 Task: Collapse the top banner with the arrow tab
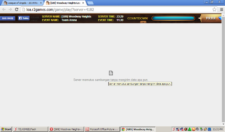[143, 22]
